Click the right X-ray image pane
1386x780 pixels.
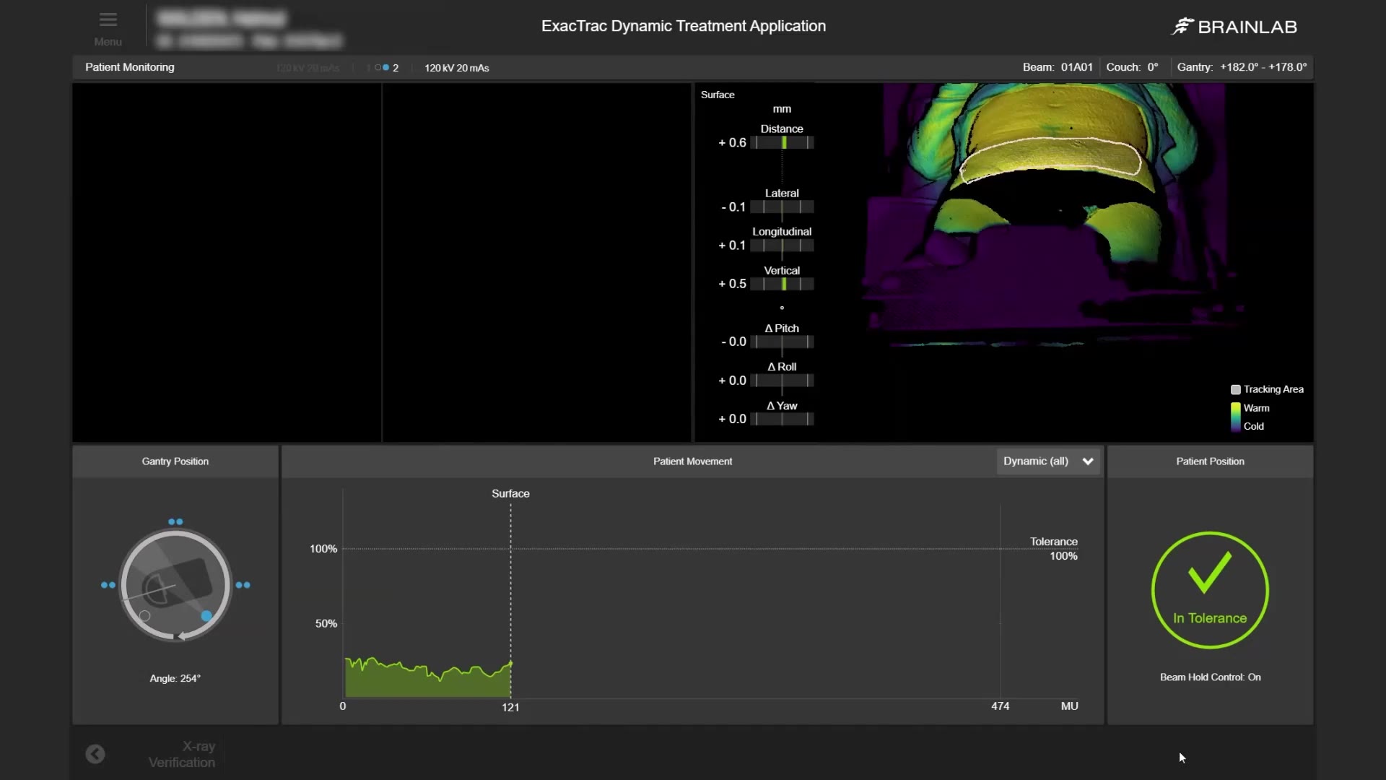pos(536,262)
